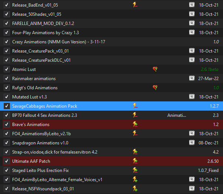Select Strap-on,viodoe,dick for femaleservitron 4.2 name

[x=55, y=152]
